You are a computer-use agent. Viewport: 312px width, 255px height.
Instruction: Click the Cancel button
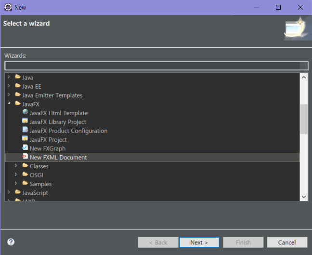[287, 242]
